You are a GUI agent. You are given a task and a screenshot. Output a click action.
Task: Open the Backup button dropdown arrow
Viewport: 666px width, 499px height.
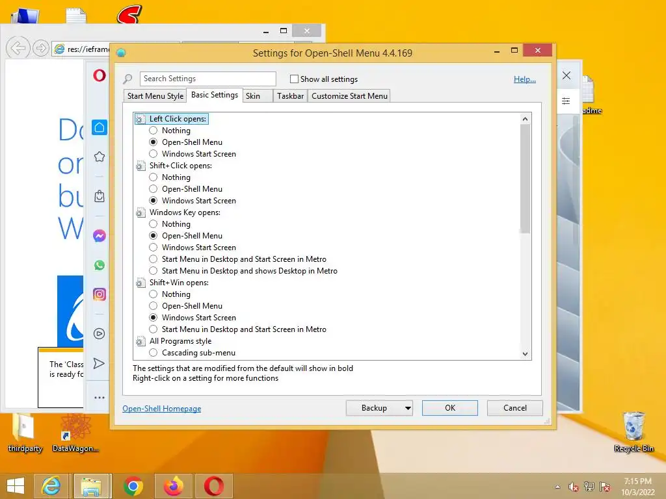(x=408, y=408)
